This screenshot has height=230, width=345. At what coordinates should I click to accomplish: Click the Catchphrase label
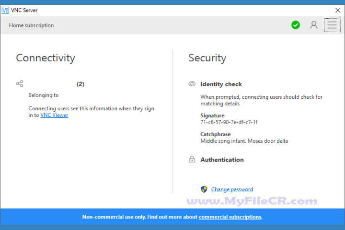tap(216, 134)
